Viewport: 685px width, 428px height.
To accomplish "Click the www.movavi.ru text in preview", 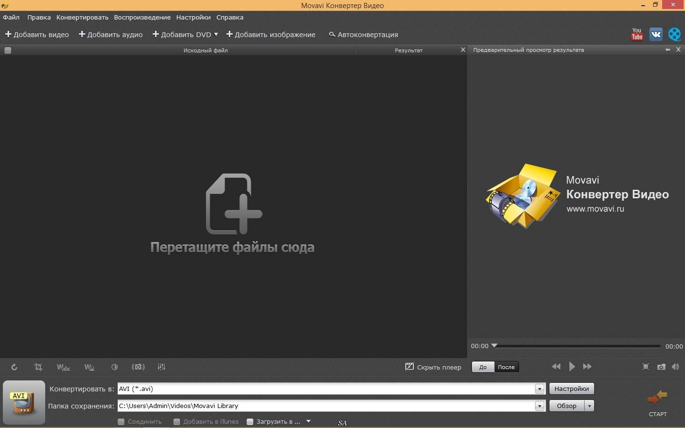I will [x=595, y=209].
